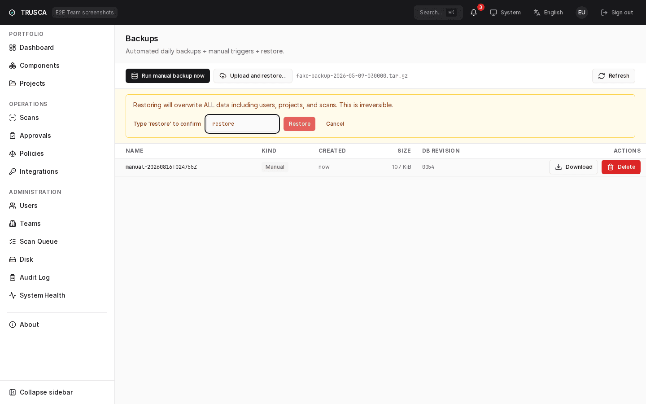Screen dimensions: 646x404
Task: Collapse the sidebar
Action: (x=41, y=392)
